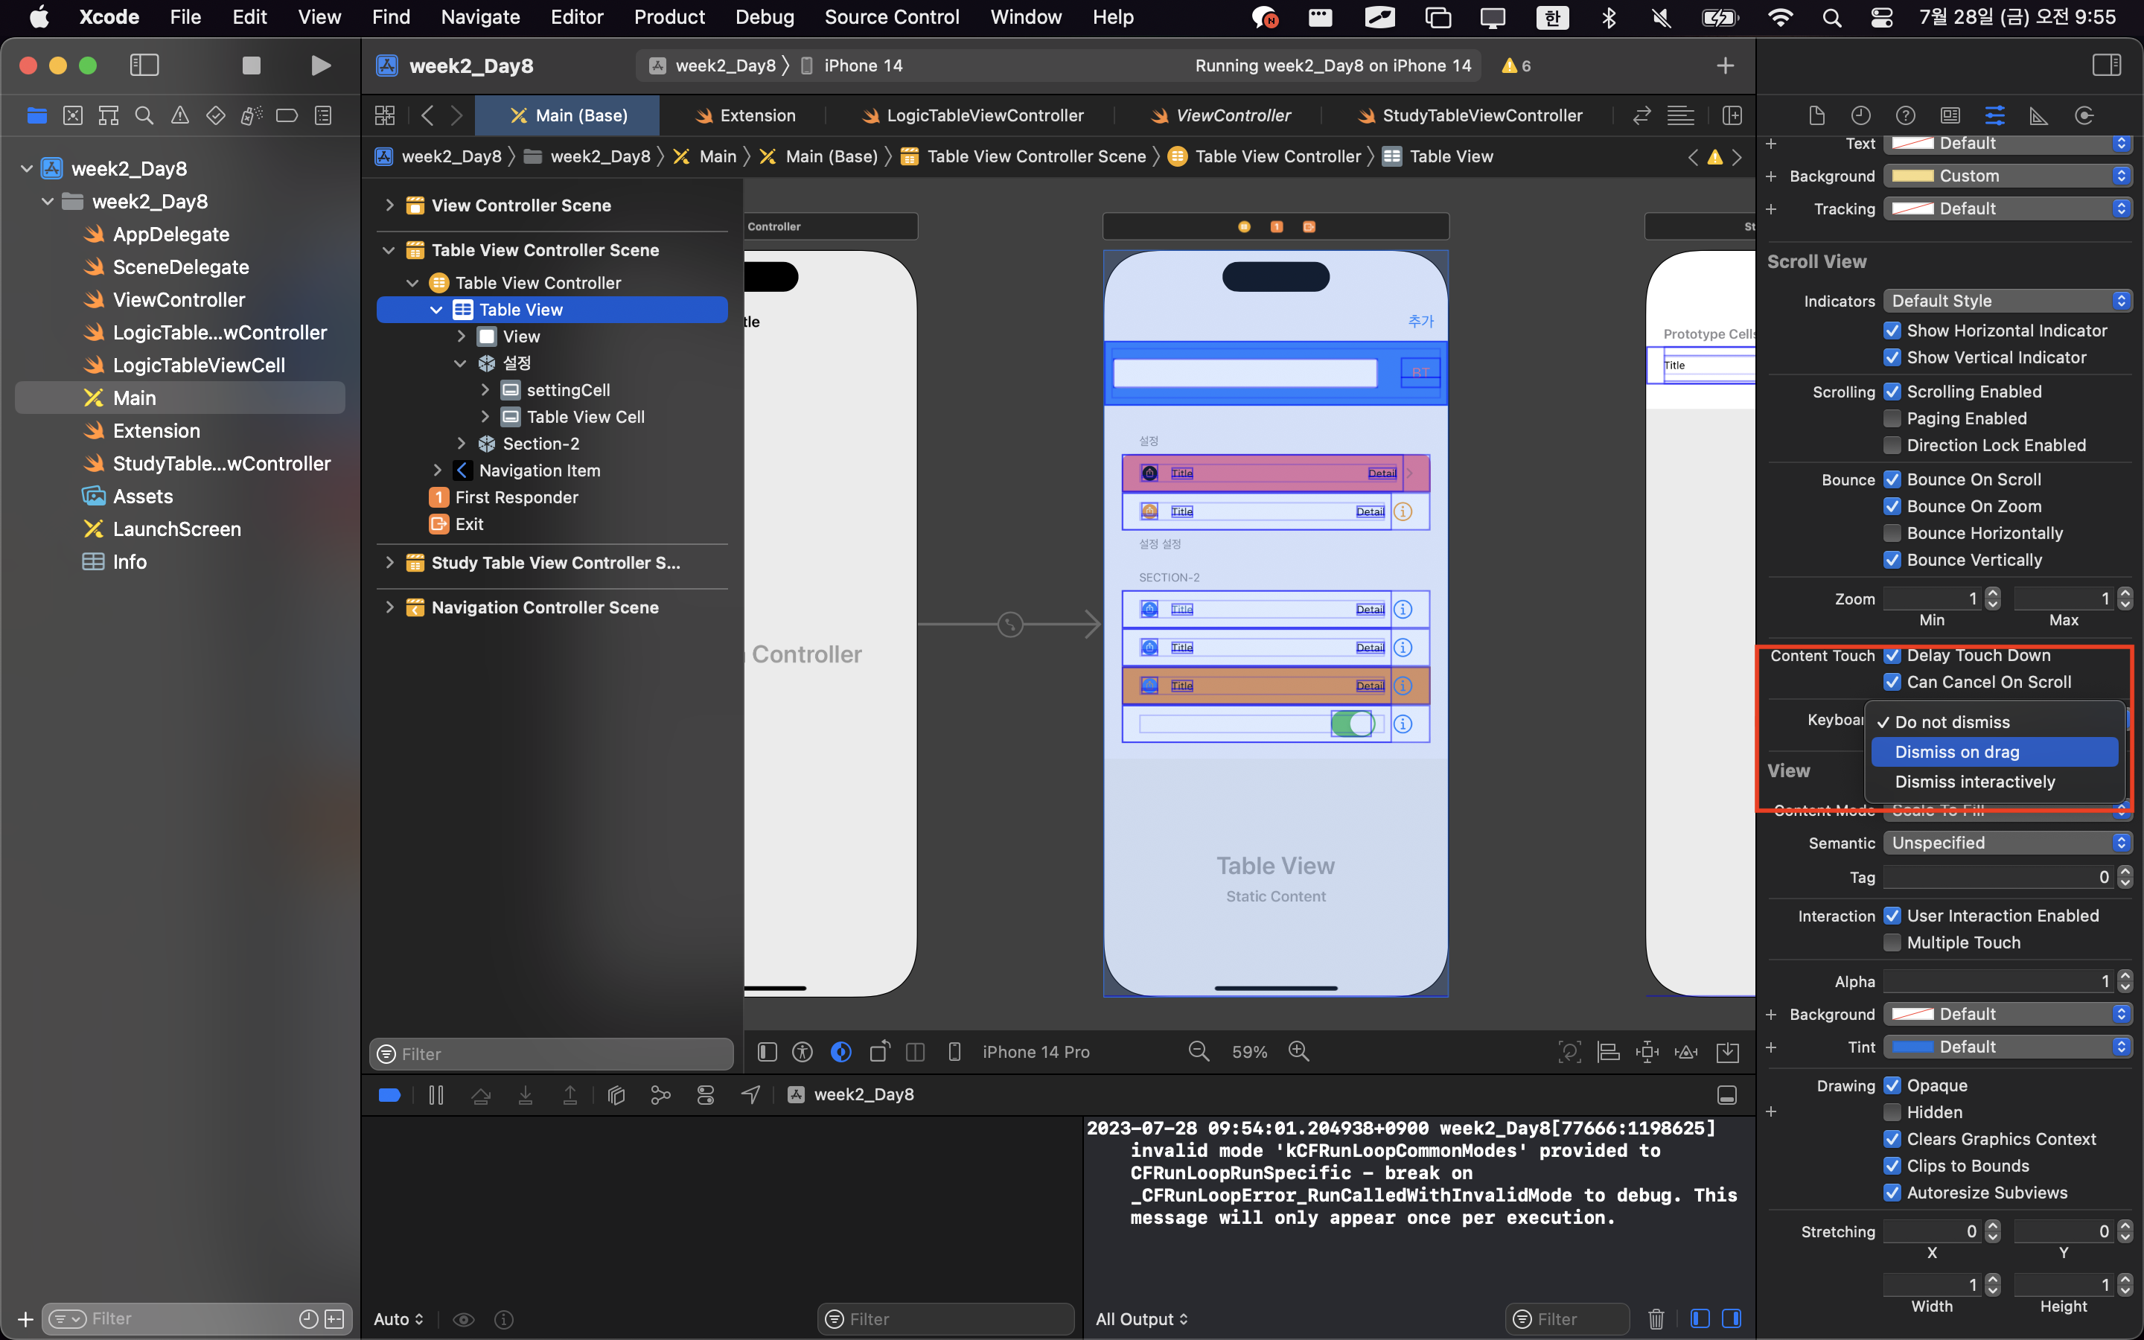Click the document outline Filter field
Image resolution: width=2144 pixels, height=1340 pixels.
[x=551, y=1053]
